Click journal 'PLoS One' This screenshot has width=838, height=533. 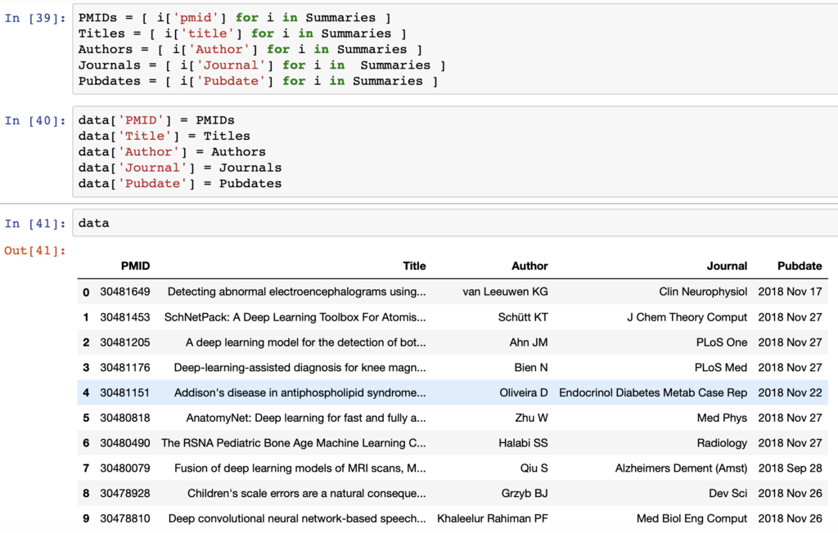(x=722, y=343)
